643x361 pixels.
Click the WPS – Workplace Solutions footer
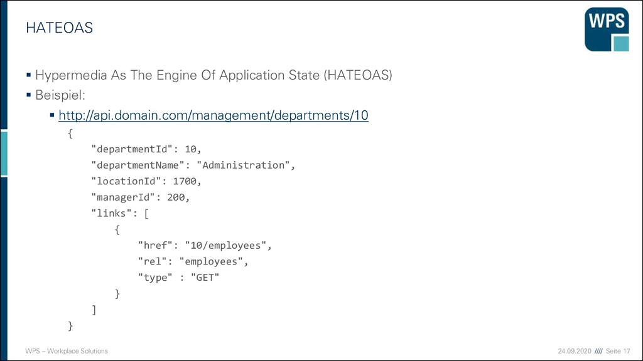click(x=67, y=351)
